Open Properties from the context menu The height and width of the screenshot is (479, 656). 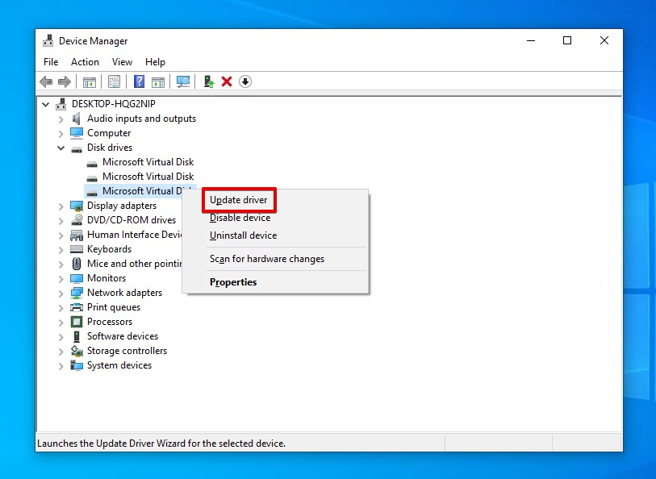233,282
